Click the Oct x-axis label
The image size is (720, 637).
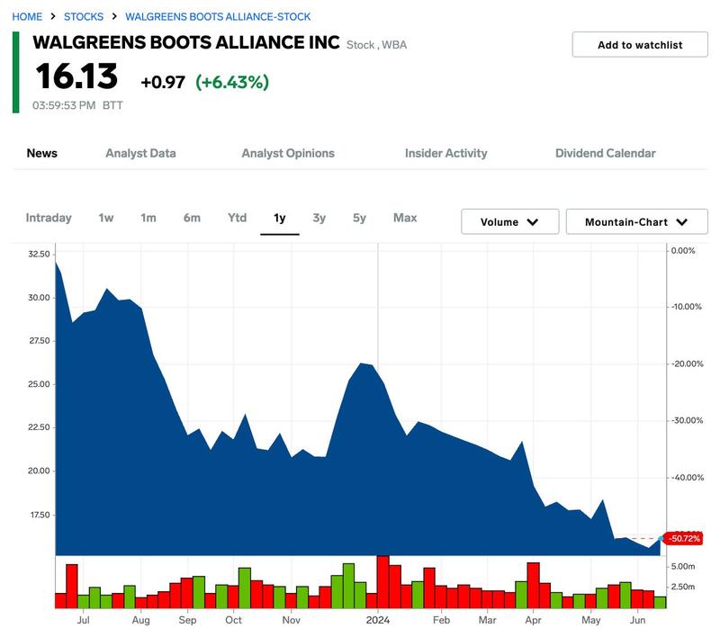click(x=233, y=621)
